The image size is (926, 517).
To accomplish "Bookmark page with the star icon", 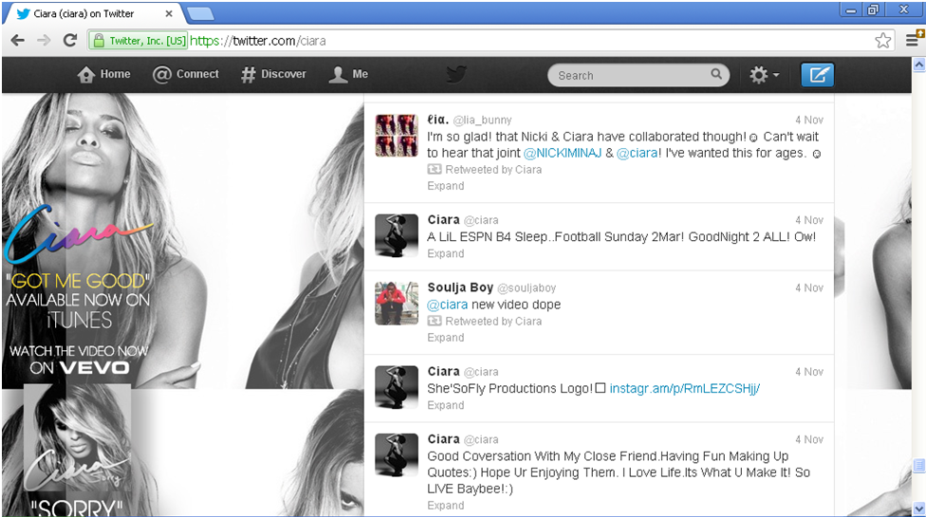I will pos(883,41).
